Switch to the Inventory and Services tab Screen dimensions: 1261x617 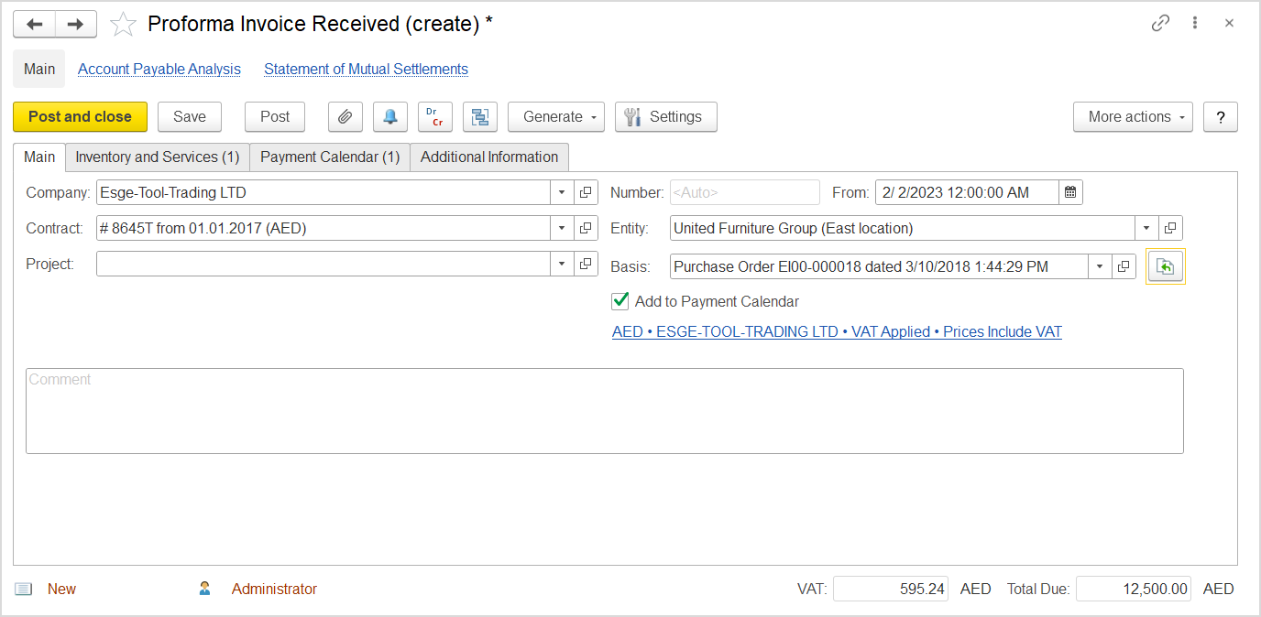157,157
